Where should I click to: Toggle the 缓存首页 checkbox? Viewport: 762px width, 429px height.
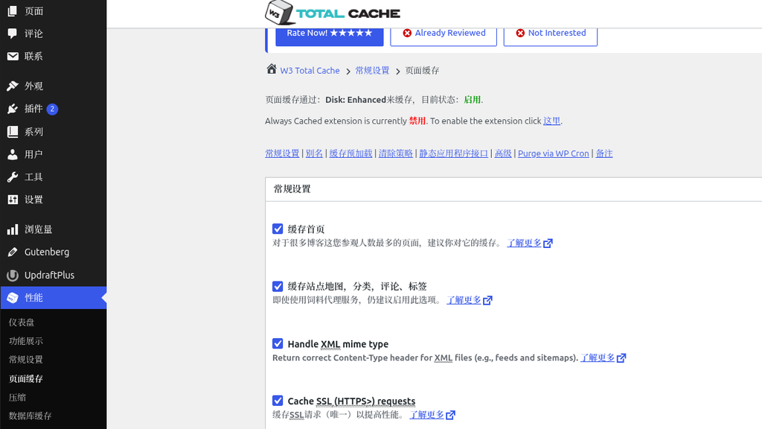[x=278, y=229]
